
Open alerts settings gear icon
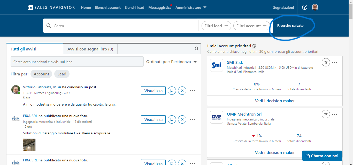coord(196,48)
